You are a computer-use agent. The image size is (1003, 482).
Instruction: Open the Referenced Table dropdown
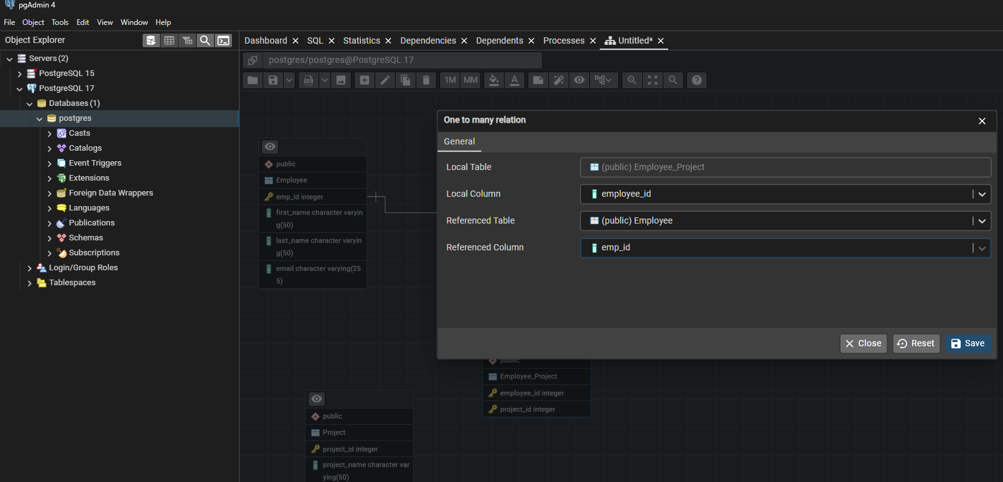click(981, 221)
